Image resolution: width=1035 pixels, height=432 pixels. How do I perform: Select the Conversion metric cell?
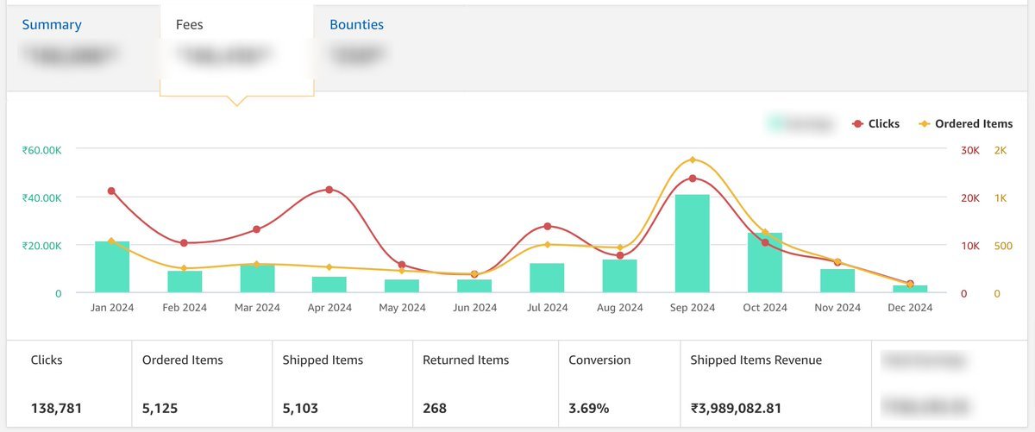pyautogui.click(x=619, y=384)
